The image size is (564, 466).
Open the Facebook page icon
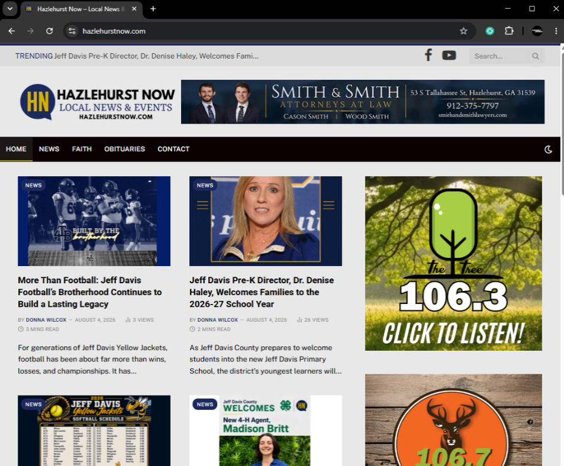coord(428,56)
